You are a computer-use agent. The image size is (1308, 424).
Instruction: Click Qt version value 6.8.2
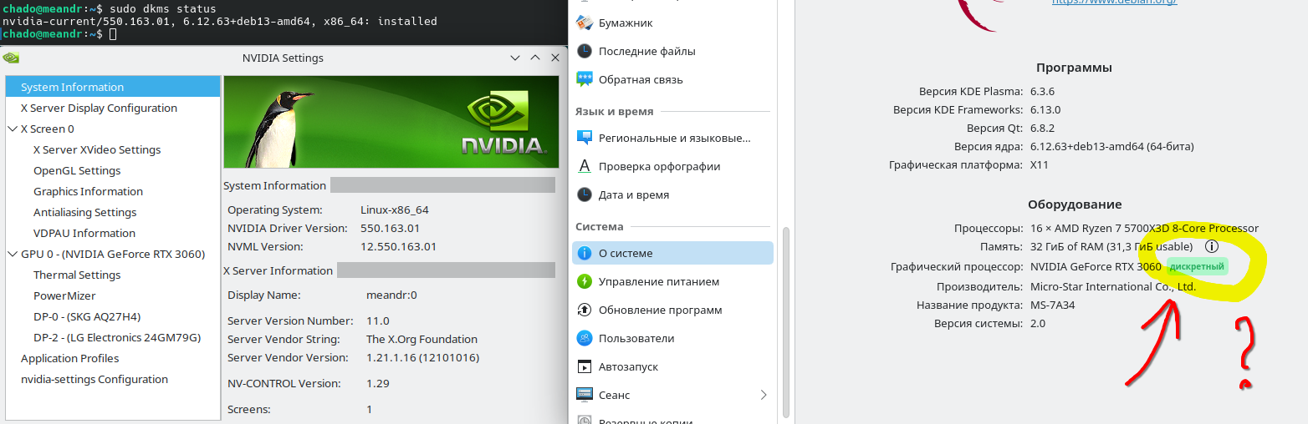pyautogui.click(x=1042, y=128)
